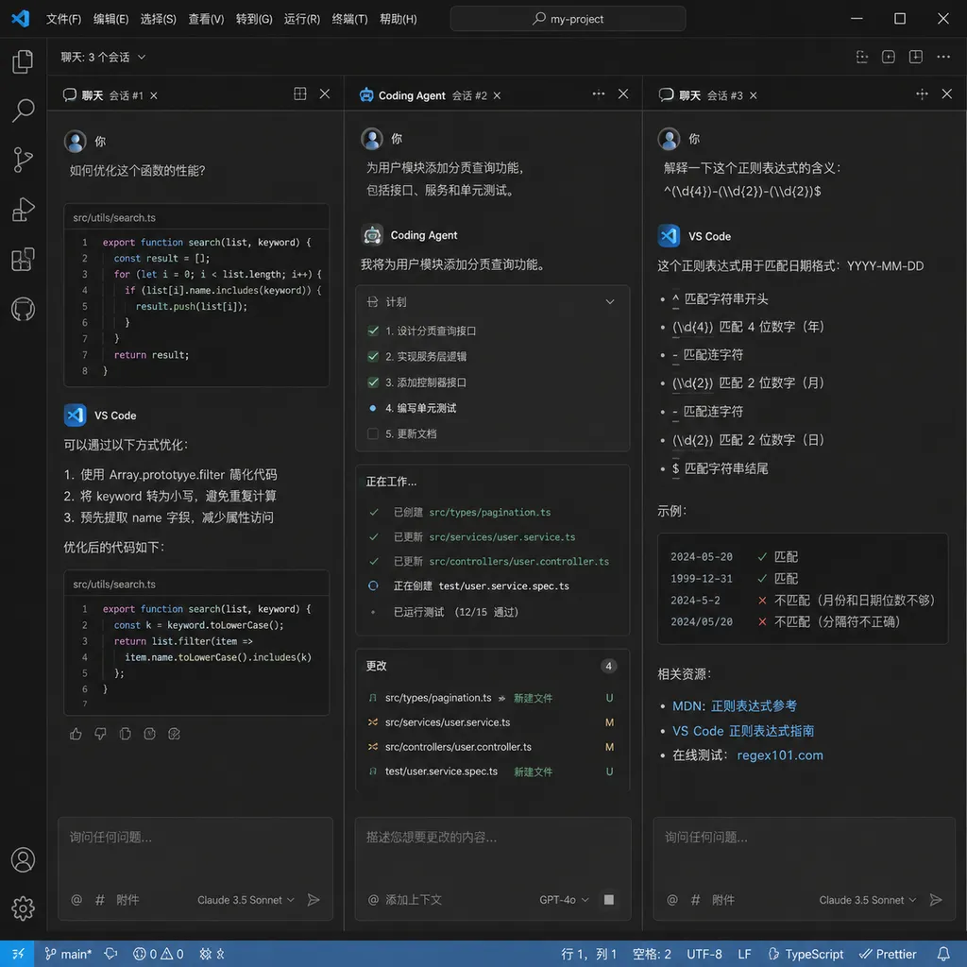Screen dimensions: 967x967
Task: Click the @ mention icon in session #1
Action: (76, 900)
